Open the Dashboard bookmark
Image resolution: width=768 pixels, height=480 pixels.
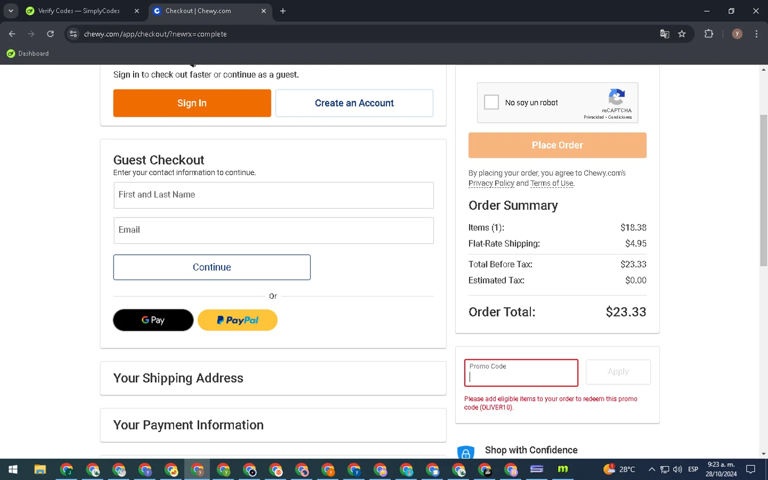coord(28,53)
